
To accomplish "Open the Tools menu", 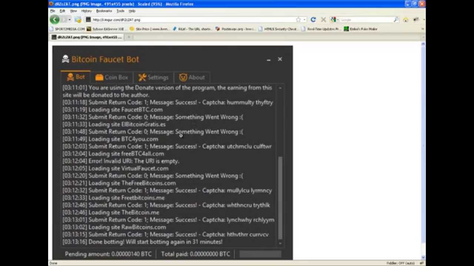I will [120, 11].
